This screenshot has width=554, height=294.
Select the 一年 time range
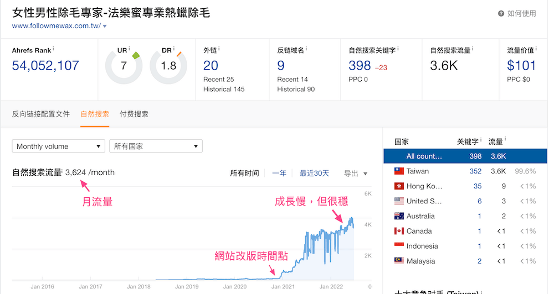click(279, 174)
